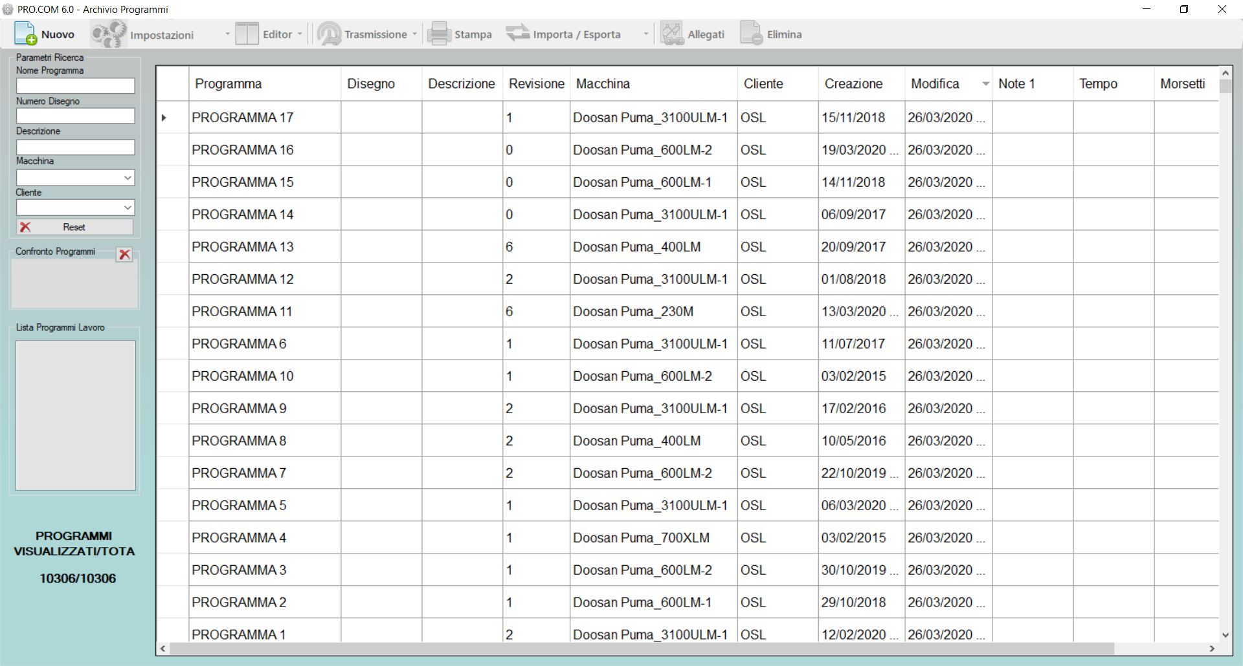Click the horizontal scrollbar left arrow
The height and width of the screenshot is (666, 1243).
(163, 649)
